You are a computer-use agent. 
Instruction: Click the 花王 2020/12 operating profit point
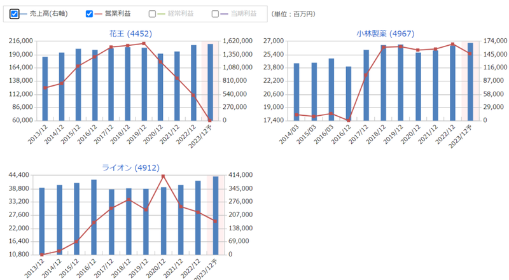pos(160,61)
